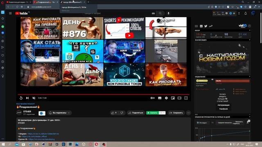Replay the video with the replay button

[21, 98]
